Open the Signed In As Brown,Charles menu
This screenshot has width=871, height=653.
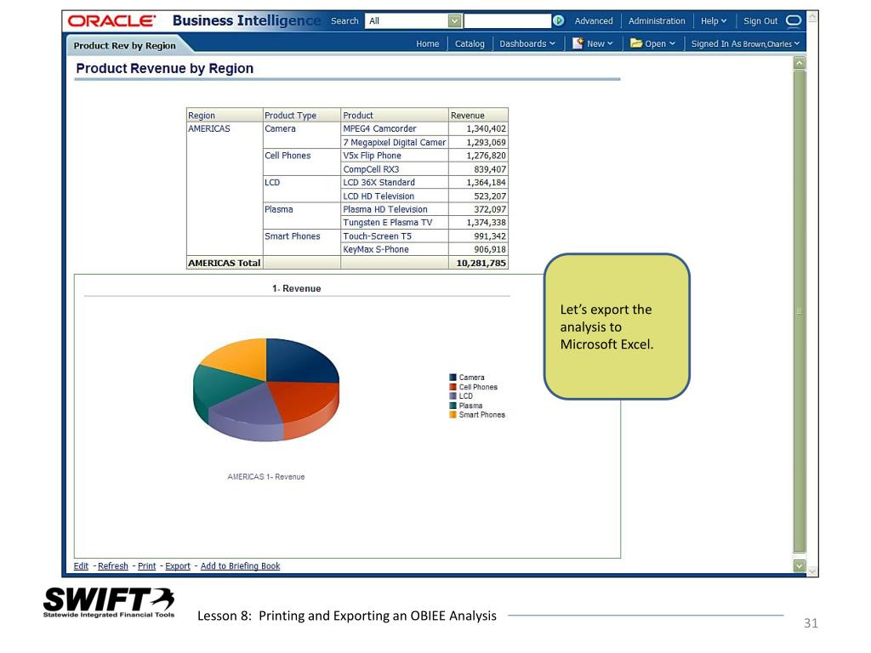[x=745, y=44]
